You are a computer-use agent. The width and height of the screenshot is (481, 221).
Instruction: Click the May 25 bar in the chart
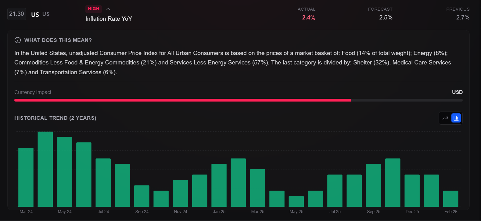tap(296, 202)
